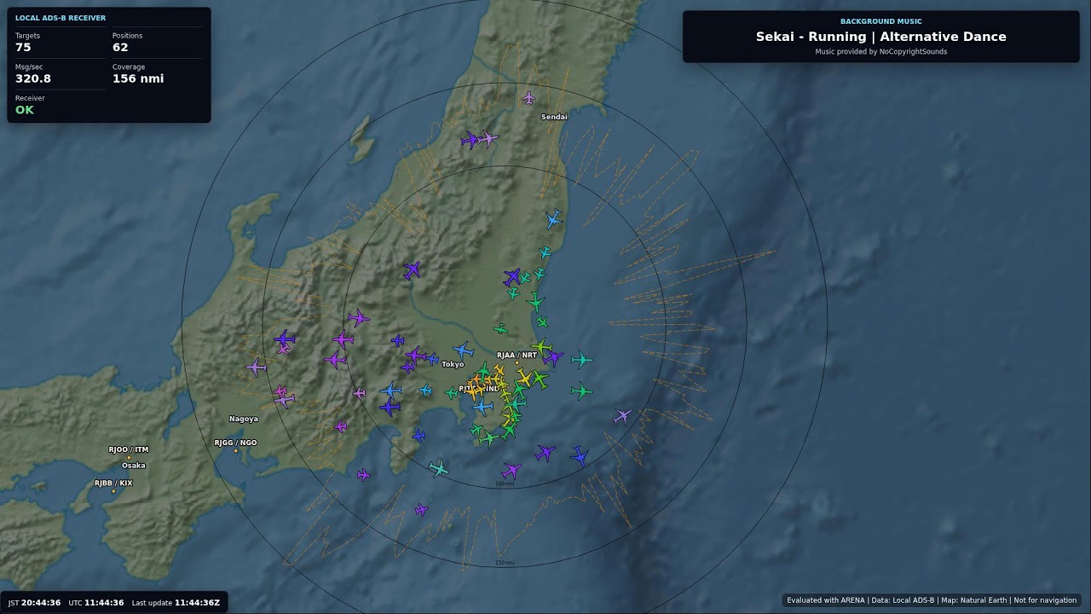Select the magenta aircraft above the 100nmi label
The height and width of the screenshot is (614, 1091).
[511, 470]
